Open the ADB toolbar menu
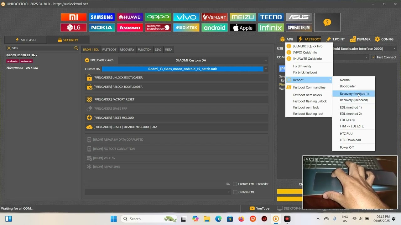 (286, 39)
